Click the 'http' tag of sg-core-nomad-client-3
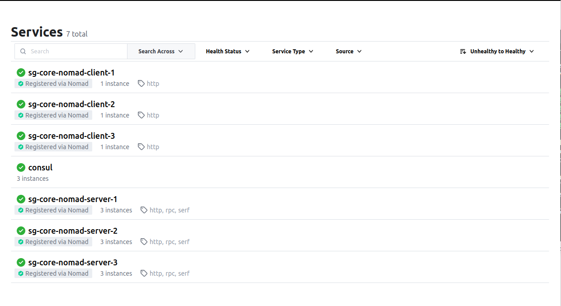 153,147
